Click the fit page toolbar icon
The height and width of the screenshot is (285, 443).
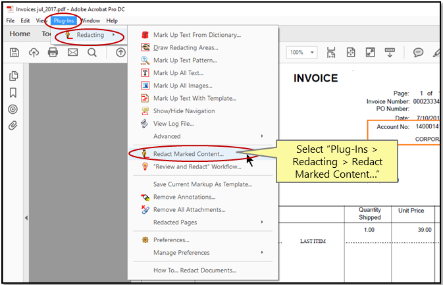(x=351, y=52)
